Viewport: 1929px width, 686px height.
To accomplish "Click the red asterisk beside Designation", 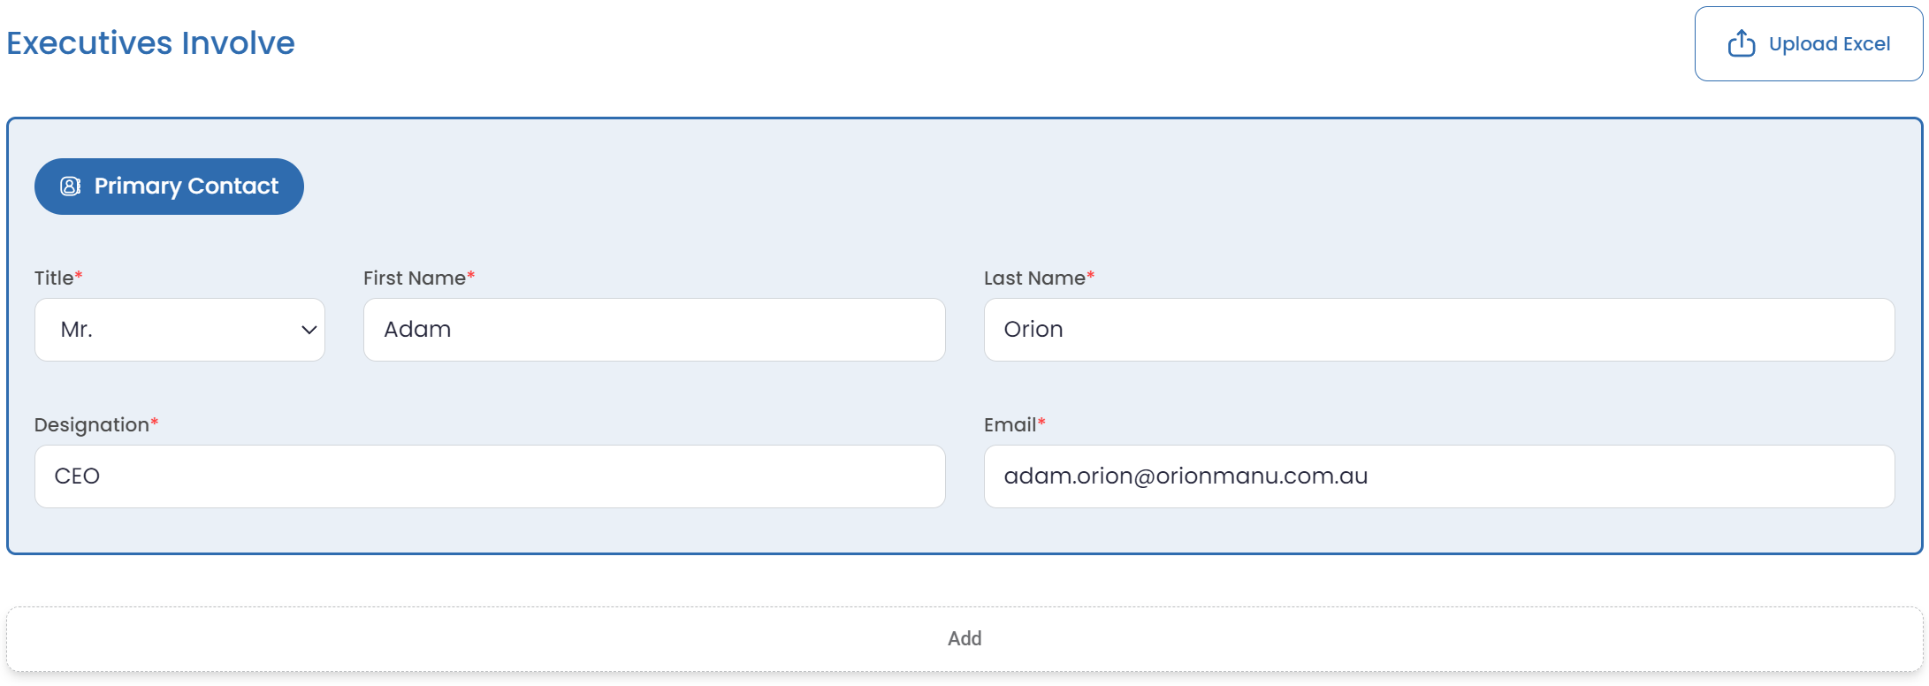I will [x=155, y=423].
